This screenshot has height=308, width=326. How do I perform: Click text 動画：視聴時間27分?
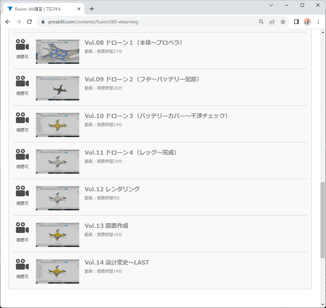coord(103,52)
